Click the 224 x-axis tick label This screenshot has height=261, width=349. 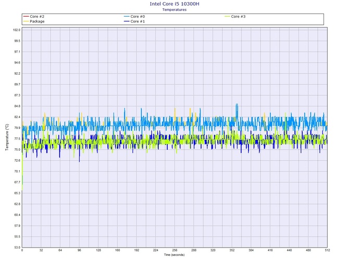(x=156, y=250)
